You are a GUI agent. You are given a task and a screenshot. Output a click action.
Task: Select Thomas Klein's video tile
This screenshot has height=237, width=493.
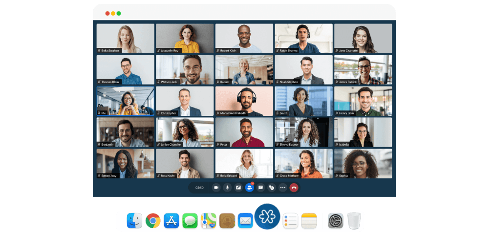coord(125,70)
